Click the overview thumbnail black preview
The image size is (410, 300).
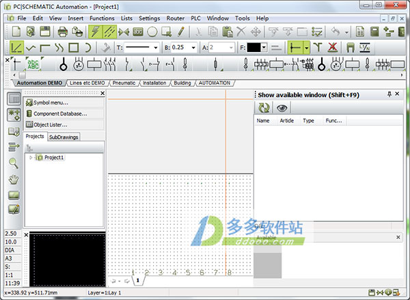68,260
